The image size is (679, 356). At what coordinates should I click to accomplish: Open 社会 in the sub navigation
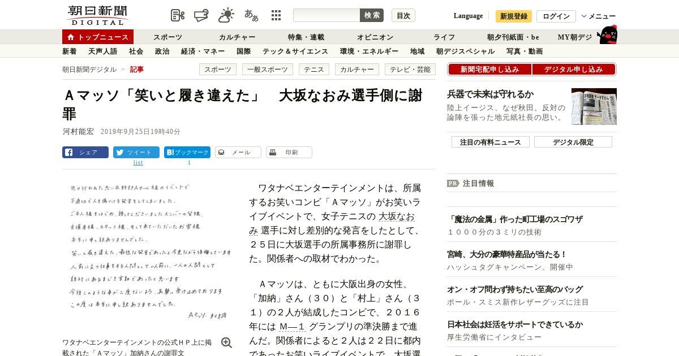click(136, 51)
